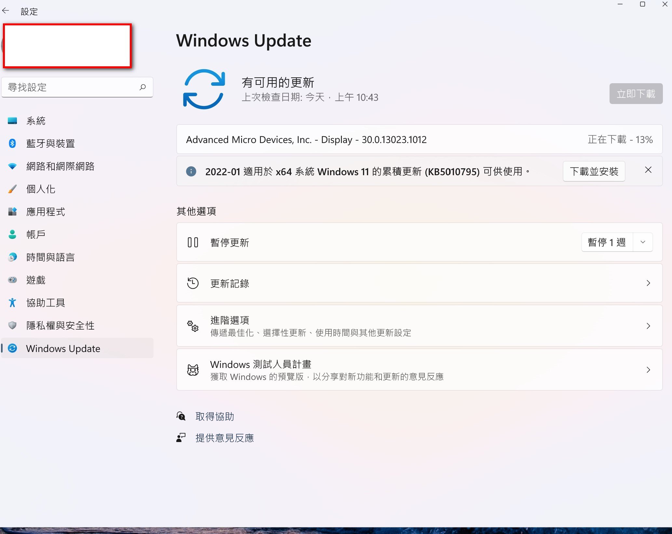Screen dimensions: 672x534
Task: Click the 尋找設定 search field
Action: [x=77, y=87]
